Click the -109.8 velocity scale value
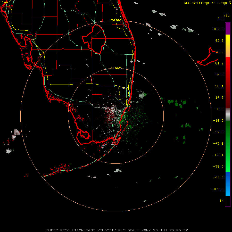Screen dimensions: 232x232 (217, 189)
